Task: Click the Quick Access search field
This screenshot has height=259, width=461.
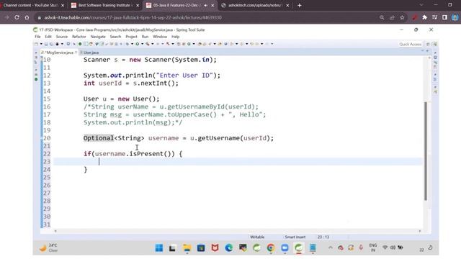Action: pyautogui.click(x=410, y=44)
